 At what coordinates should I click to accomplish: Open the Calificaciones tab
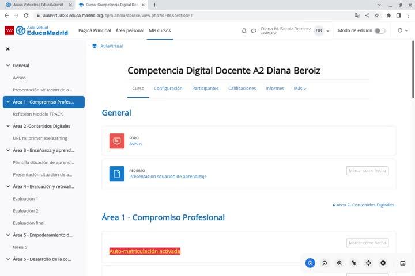point(242,88)
